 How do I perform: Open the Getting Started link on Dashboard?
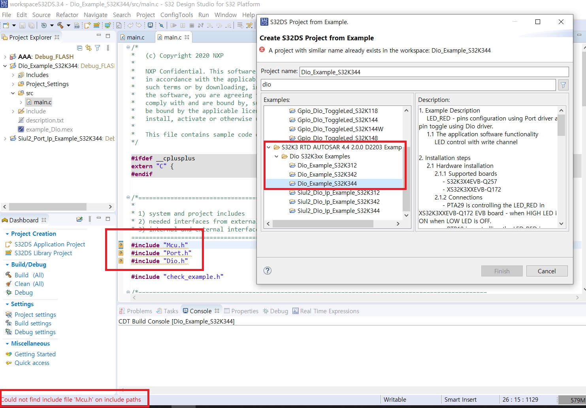click(x=35, y=354)
